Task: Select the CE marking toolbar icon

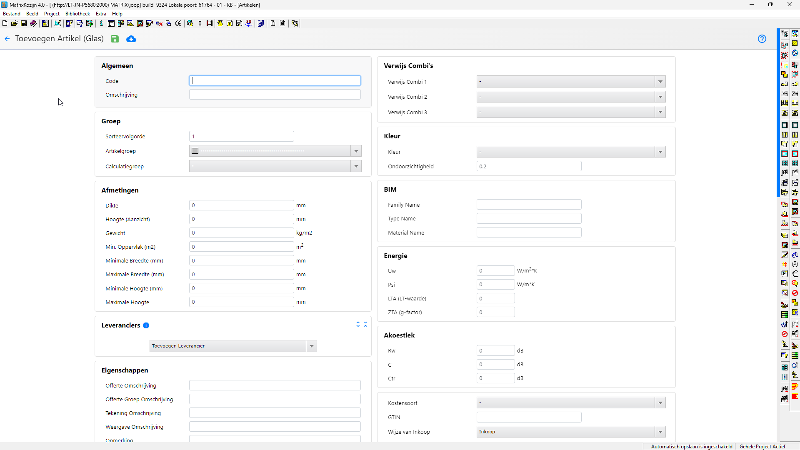Action: tap(178, 23)
